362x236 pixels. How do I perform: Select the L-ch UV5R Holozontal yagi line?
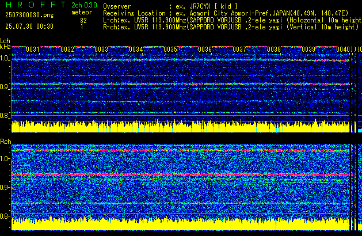tap(233, 20)
